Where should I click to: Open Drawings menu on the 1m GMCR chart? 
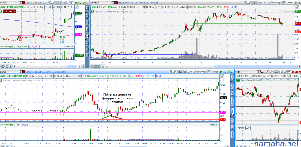coord(200,72)
